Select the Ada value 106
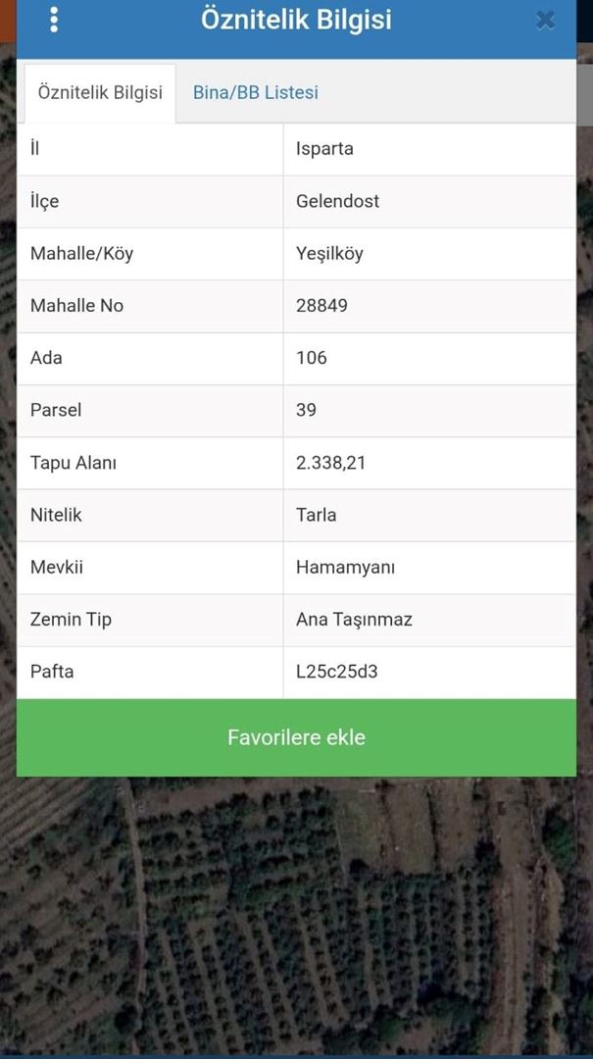This screenshot has height=1059, width=593. coord(312,358)
